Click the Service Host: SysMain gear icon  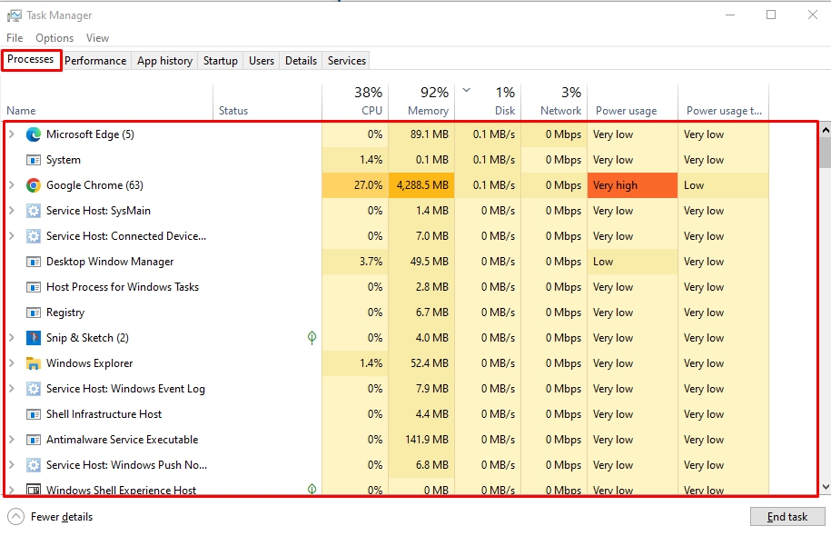[34, 211]
